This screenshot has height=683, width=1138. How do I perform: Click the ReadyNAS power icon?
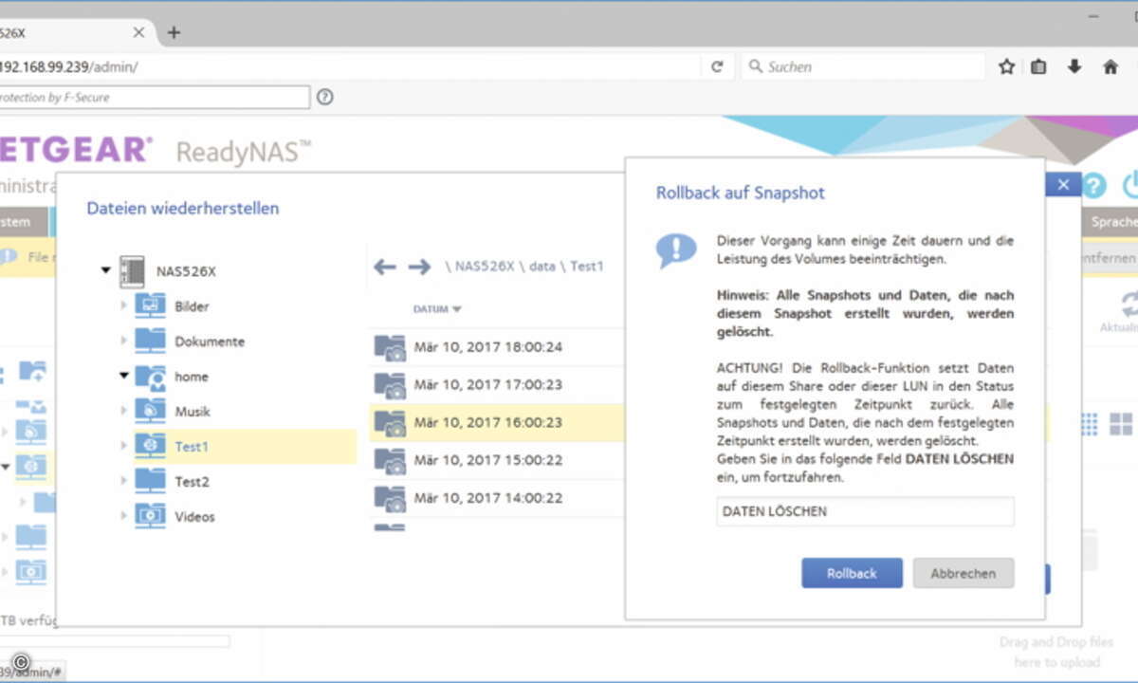pos(1129,186)
